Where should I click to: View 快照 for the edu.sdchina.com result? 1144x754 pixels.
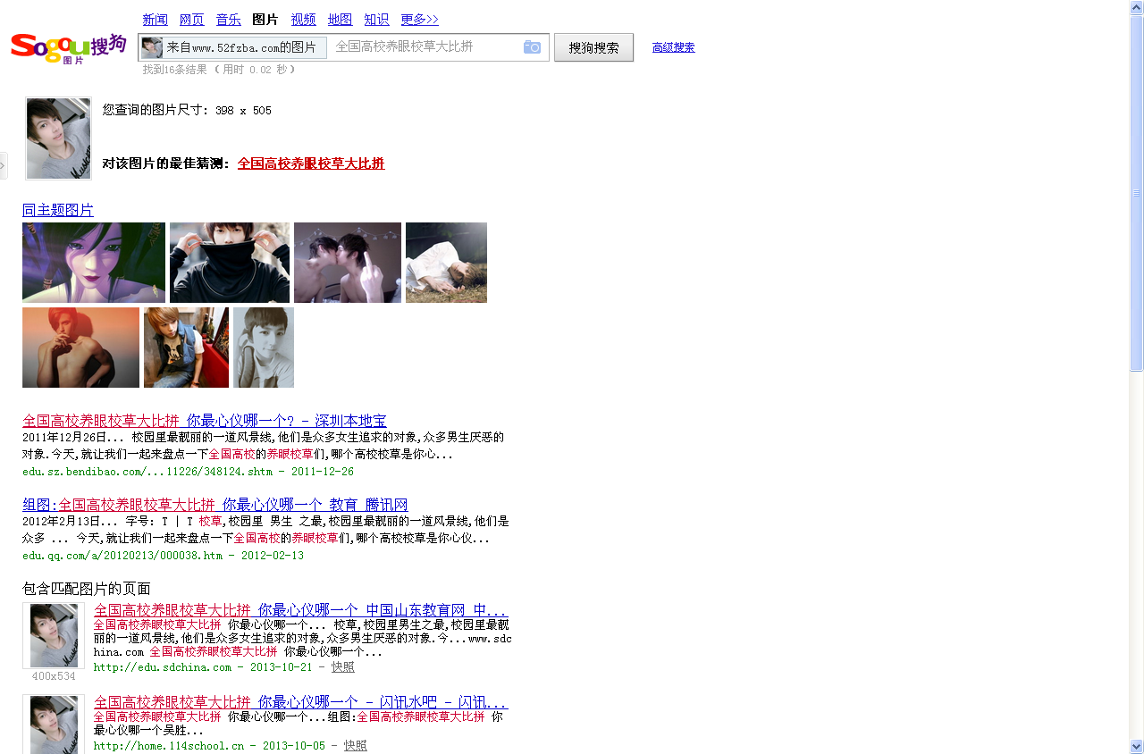[342, 667]
